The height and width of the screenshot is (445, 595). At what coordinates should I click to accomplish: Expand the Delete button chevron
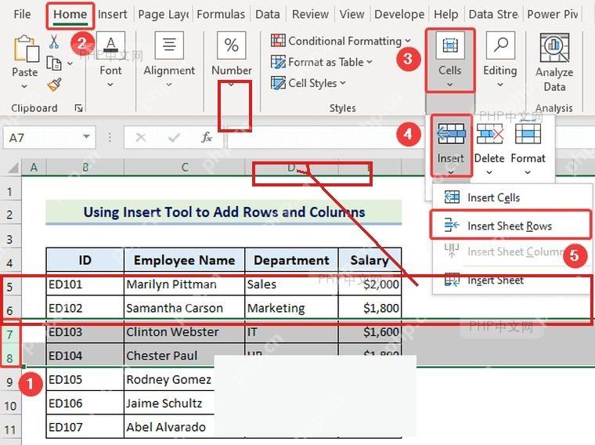pyautogui.click(x=489, y=173)
